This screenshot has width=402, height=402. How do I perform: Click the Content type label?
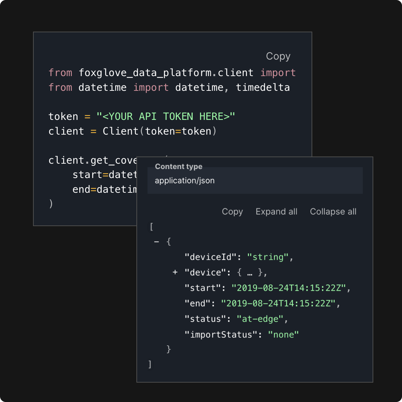click(x=178, y=167)
